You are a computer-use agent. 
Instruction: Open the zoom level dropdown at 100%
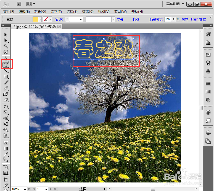click(25, 189)
